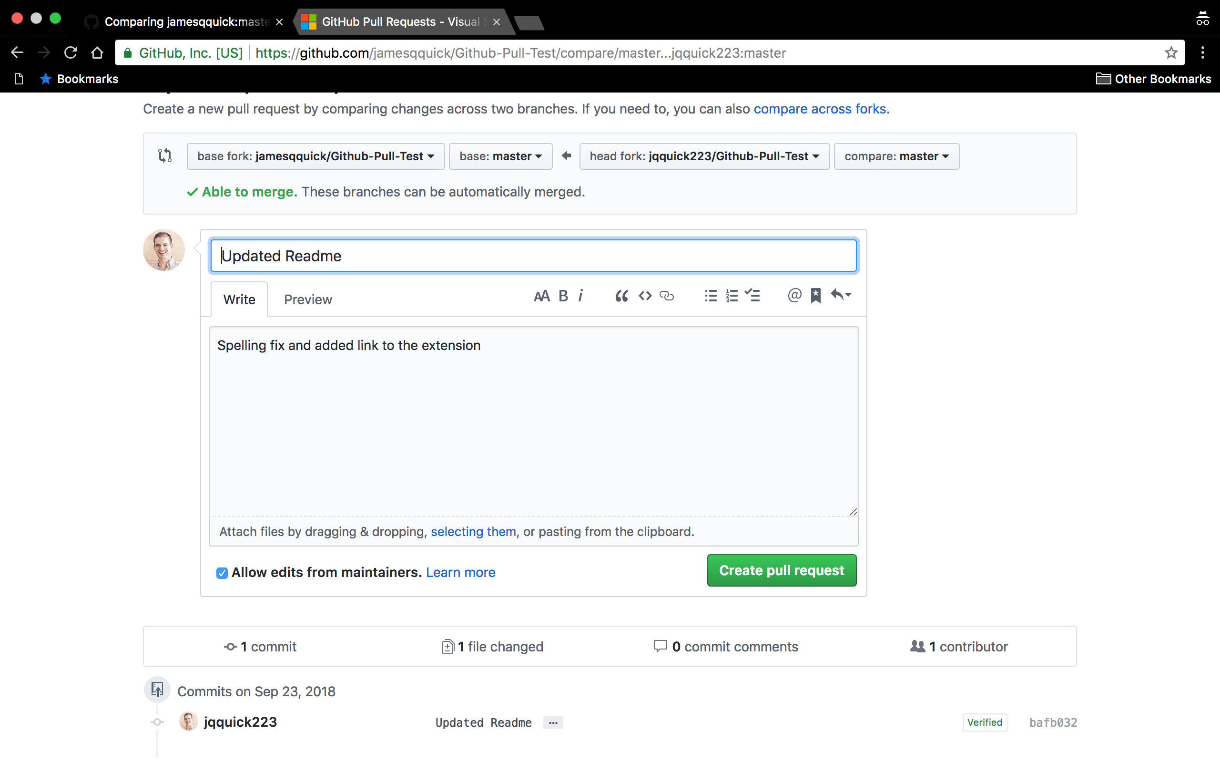1220x763 pixels.
Task: Open commit hash bafb032
Action: pyautogui.click(x=1053, y=722)
